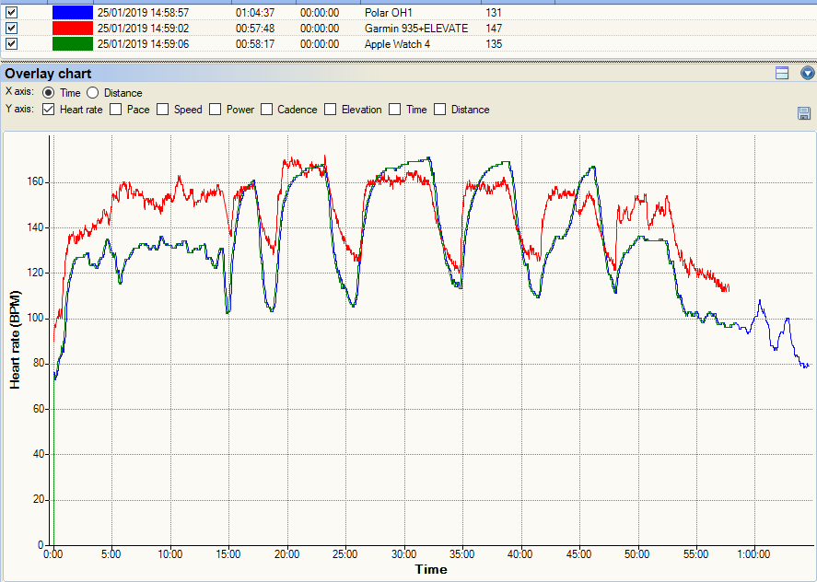Click the 00:58:17 duration cell
Viewport: 817px width, 582px height.
point(255,44)
